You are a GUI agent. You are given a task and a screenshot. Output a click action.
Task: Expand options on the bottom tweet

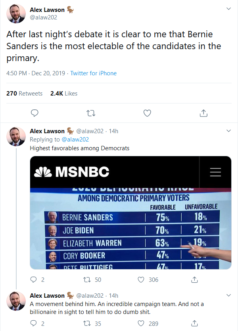[228, 295]
